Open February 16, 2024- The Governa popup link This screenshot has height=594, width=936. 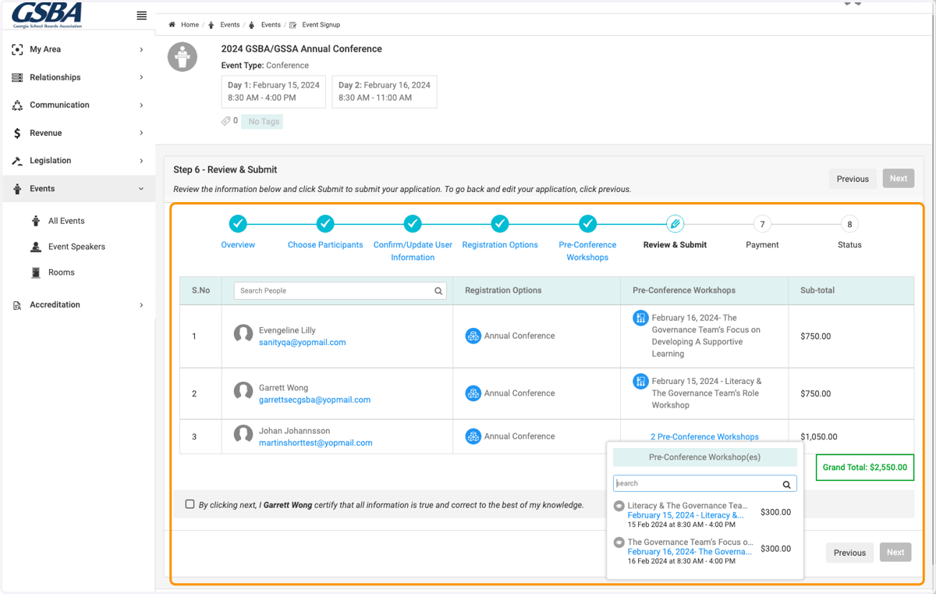click(x=690, y=552)
